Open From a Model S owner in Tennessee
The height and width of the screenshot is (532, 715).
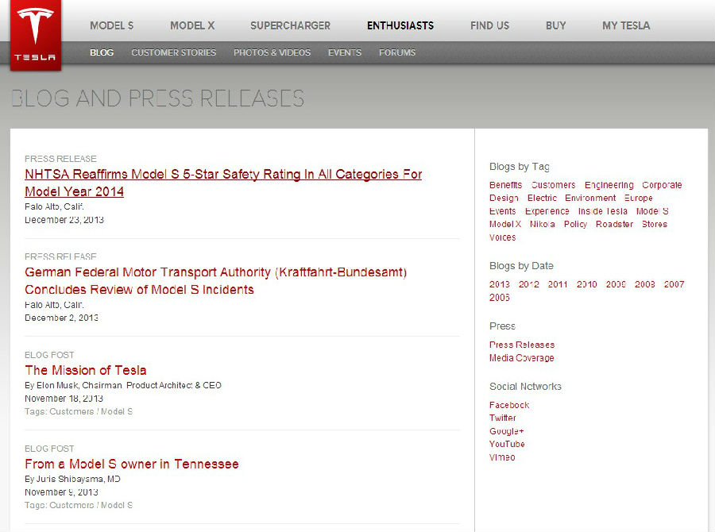pyautogui.click(x=132, y=464)
